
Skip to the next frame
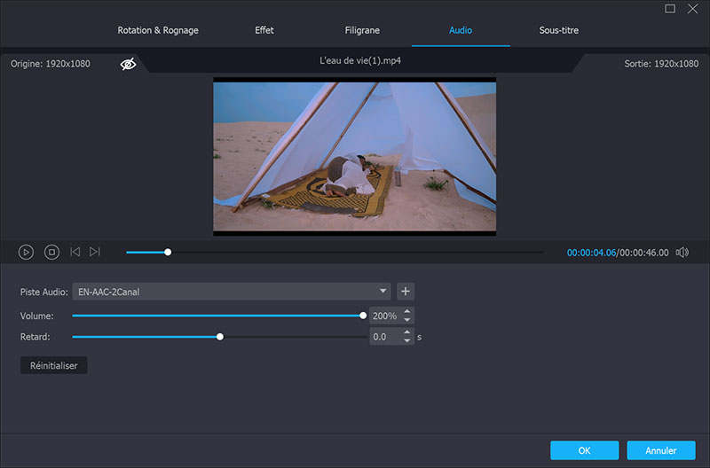(95, 253)
